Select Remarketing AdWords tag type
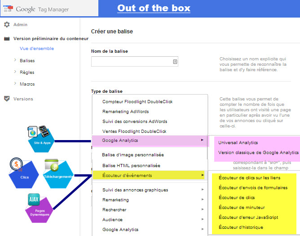 (x=125, y=112)
